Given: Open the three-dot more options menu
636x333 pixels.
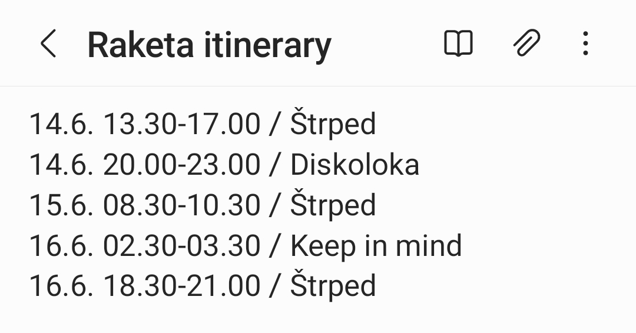Looking at the screenshot, I should point(585,44).
